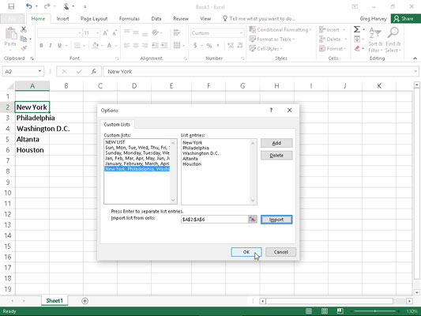
Task: Collapse the ribbon with the arrow
Action: click(x=415, y=58)
